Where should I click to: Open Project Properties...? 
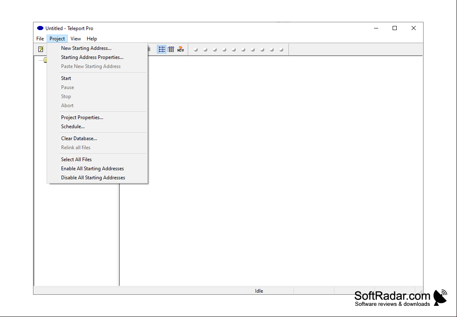click(97, 117)
